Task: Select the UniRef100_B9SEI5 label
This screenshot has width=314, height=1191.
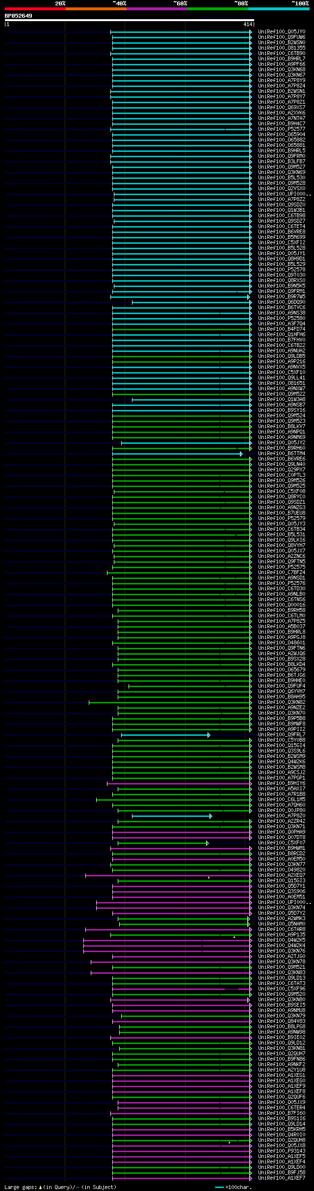Action: (282, 1005)
